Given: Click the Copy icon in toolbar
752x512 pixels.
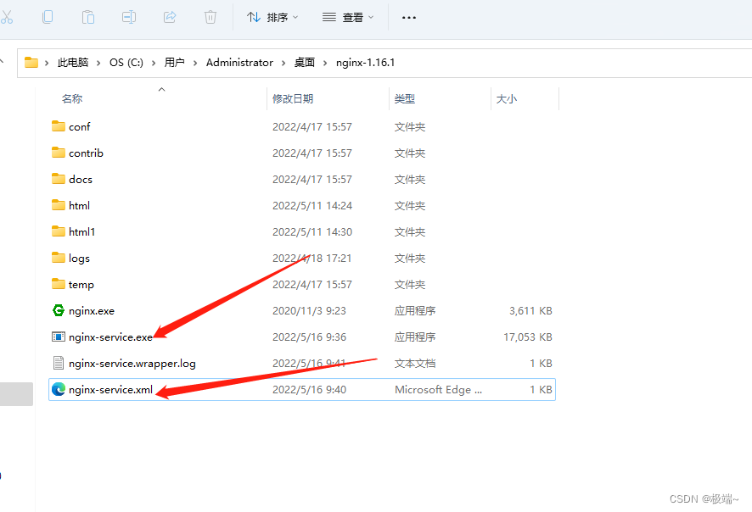Looking at the screenshot, I should [48, 17].
